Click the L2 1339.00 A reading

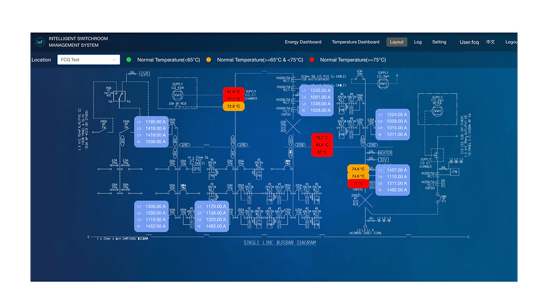tap(152, 213)
